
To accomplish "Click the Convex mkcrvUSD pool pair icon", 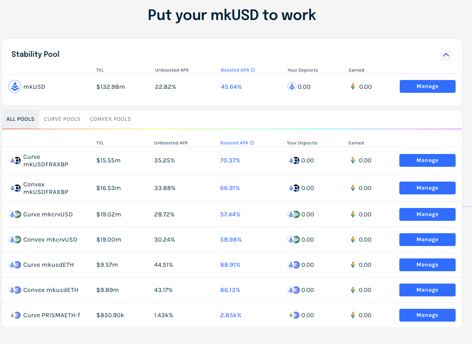I will (x=15, y=240).
